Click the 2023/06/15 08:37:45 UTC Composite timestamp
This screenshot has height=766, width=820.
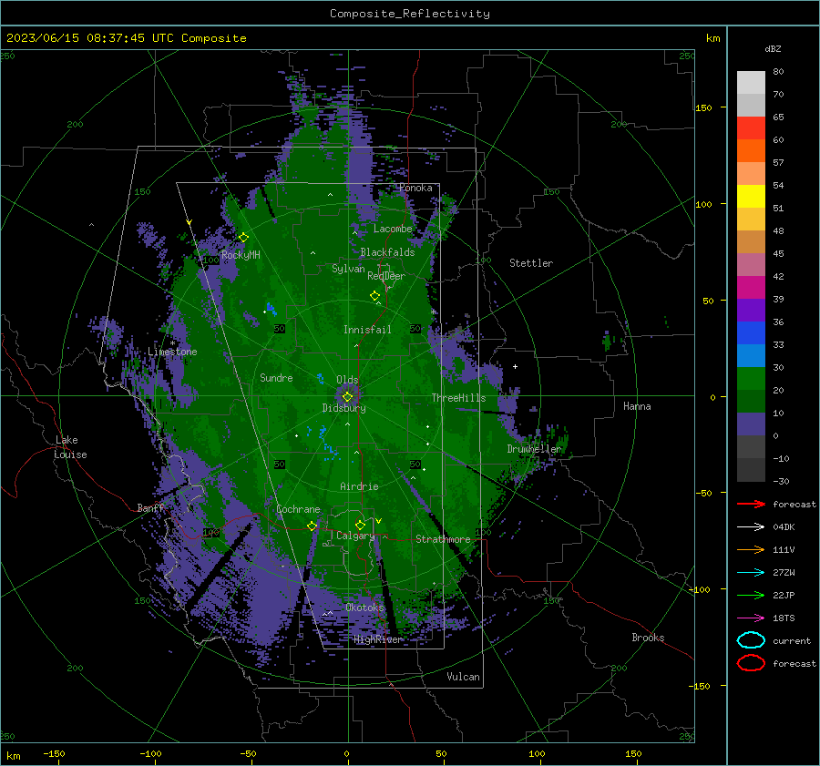point(126,38)
